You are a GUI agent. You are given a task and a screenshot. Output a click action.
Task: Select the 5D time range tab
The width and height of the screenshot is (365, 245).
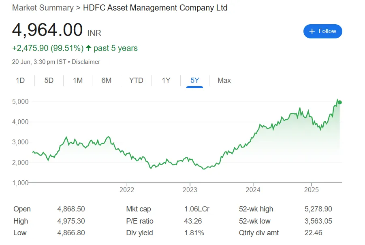coord(49,80)
